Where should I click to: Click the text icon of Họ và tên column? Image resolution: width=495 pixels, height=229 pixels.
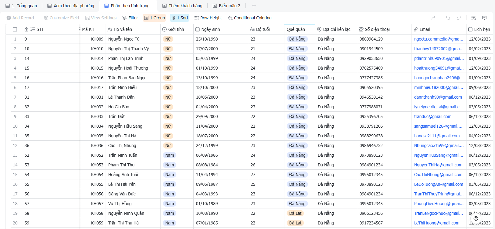[110, 29]
